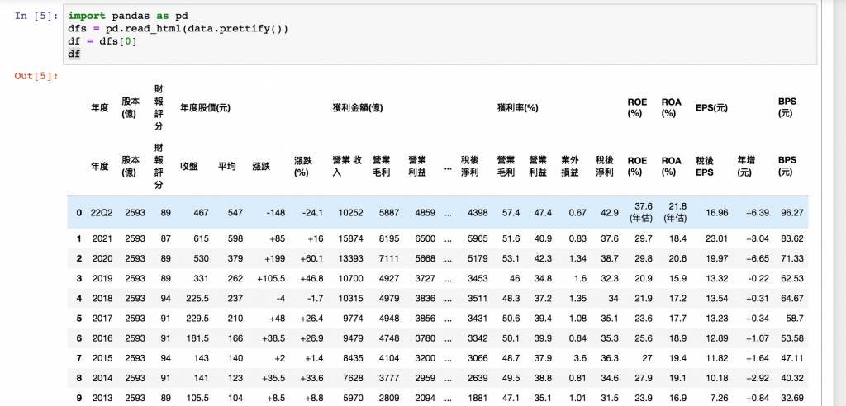Click the +105.5 change cell in the 2019 row

[x=270, y=278]
